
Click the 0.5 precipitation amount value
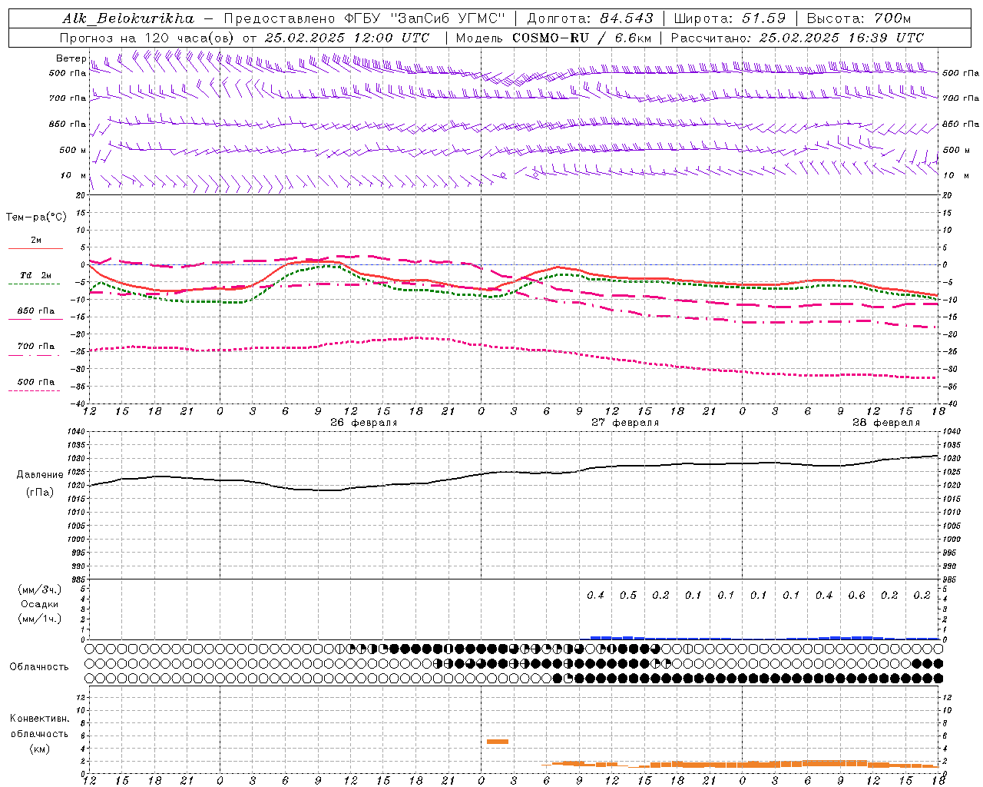pos(628,595)
